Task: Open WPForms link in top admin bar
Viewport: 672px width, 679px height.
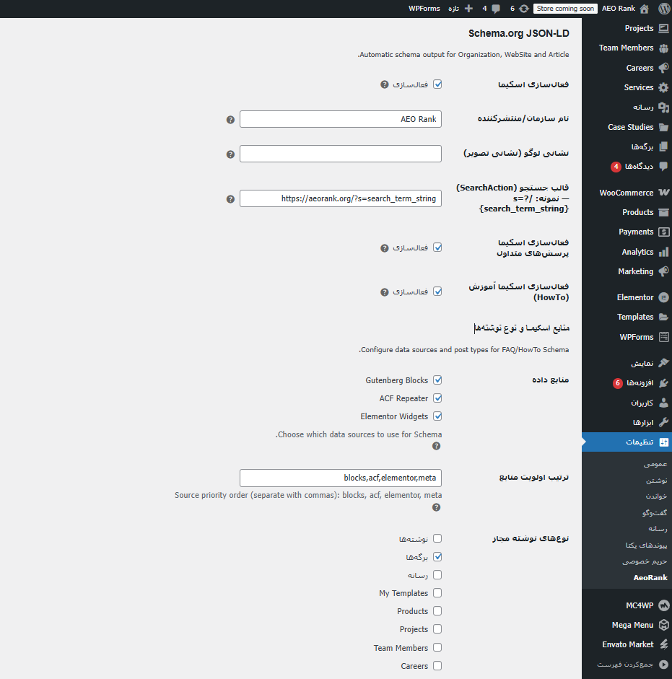Action: coord(424,9)
